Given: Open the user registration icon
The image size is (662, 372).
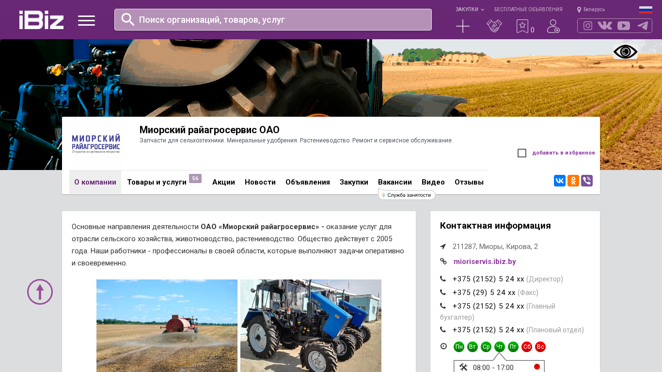Looking at the screenshot, I should coord(553,26).
